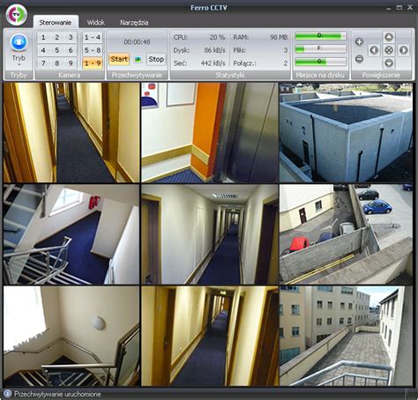Pan camera left with the left arrow
This screenshot has width=418, height=400.
tap(374, 50)
